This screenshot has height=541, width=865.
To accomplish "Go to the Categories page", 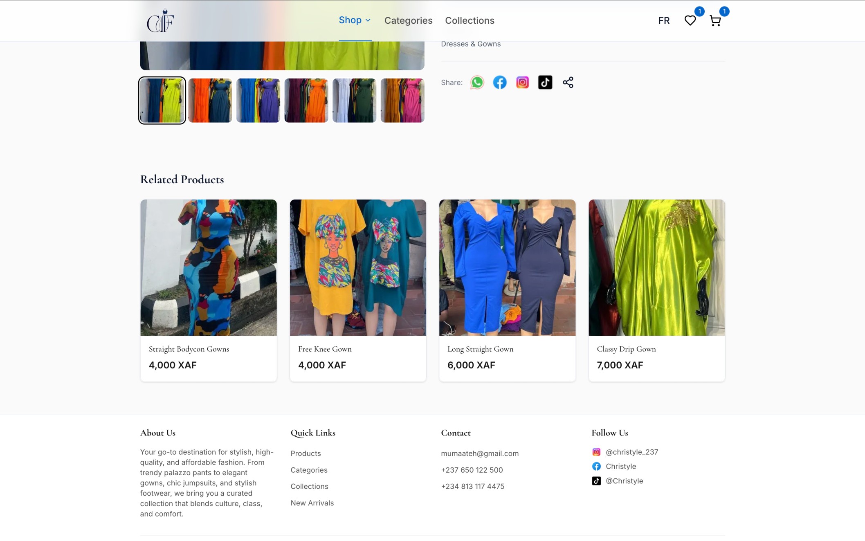I will coord(408,20).
